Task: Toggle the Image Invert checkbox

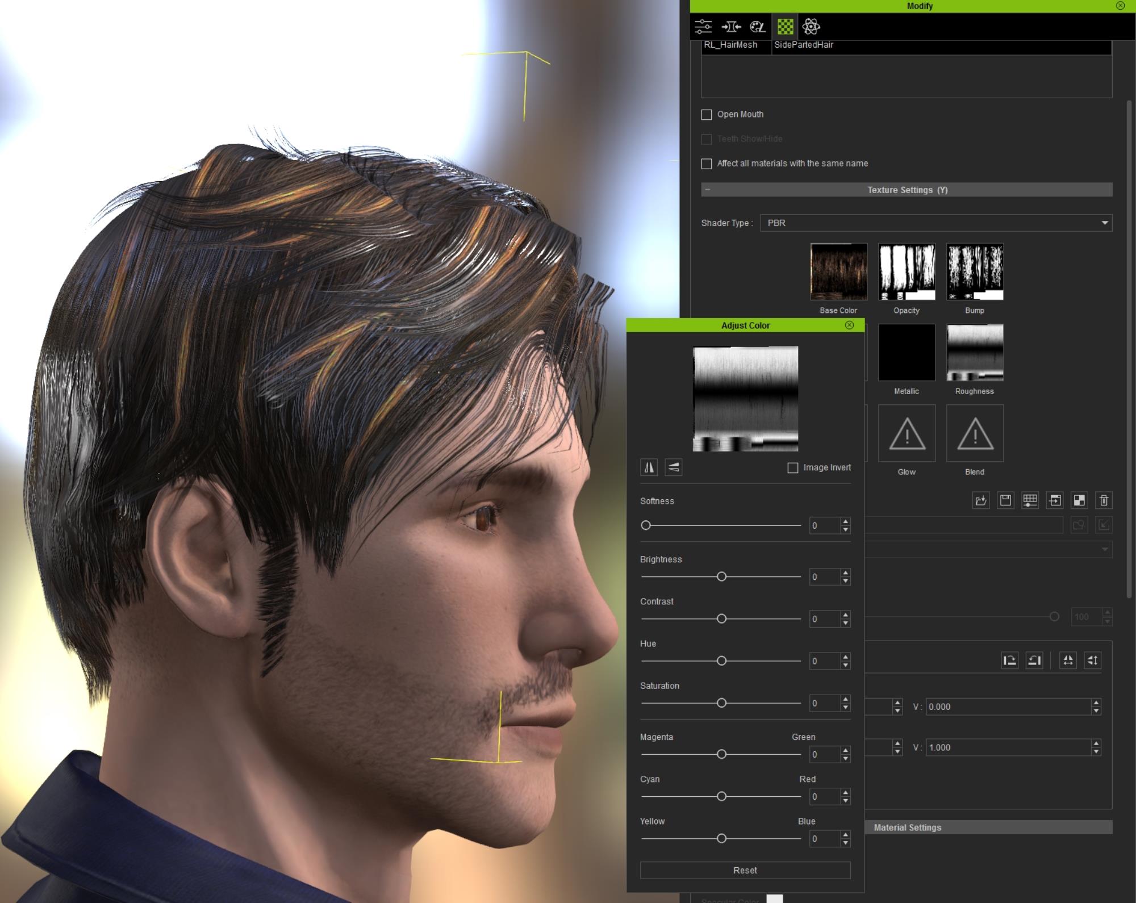Action: 793,468
